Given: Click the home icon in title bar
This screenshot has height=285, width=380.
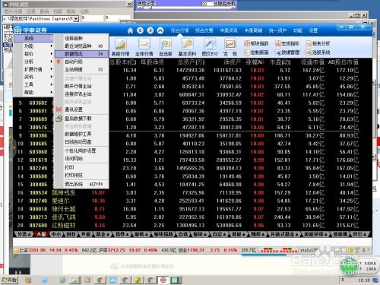Looking at the screenshot, I should click(x=130, y=30).
